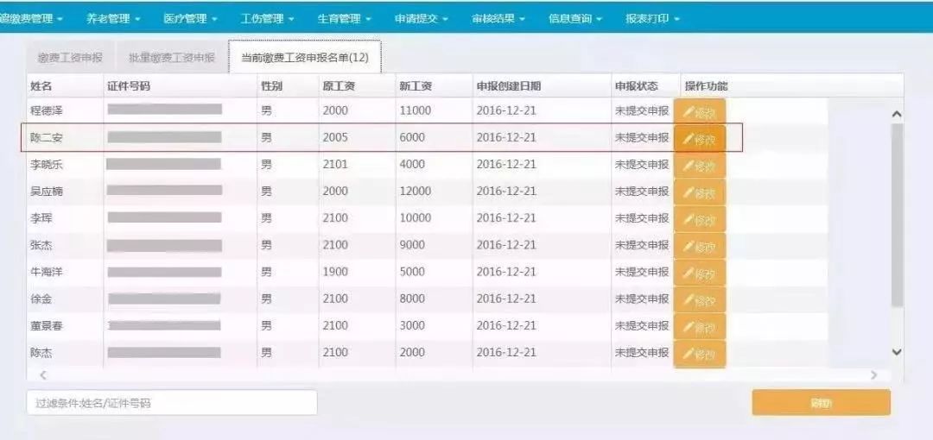Modify the entry for 徐金

(x=700, y=299)
